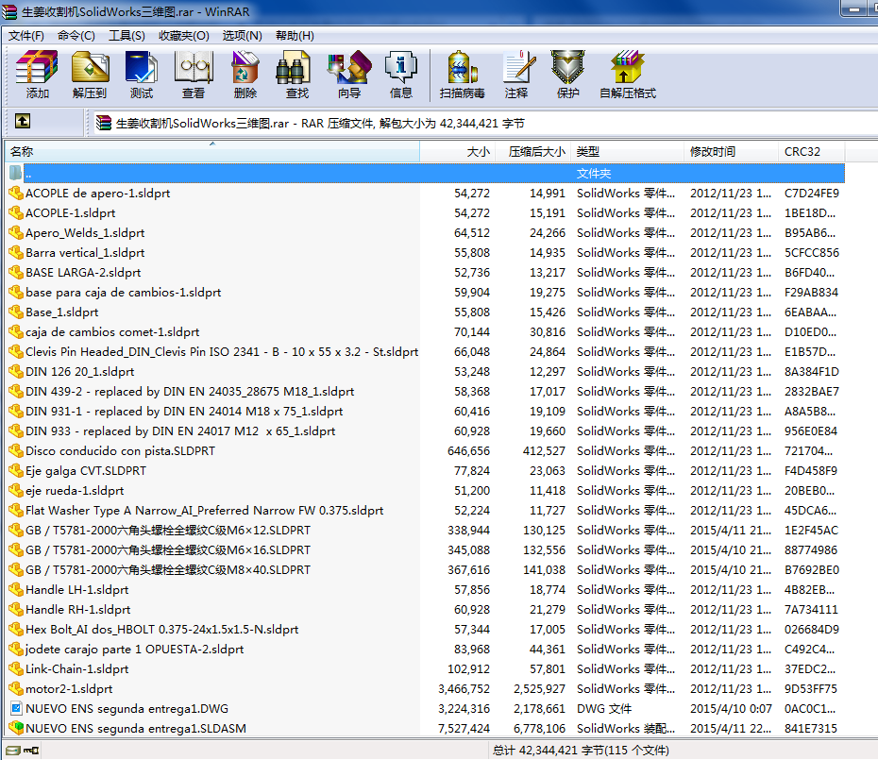Select file Apero_Welds_1.sldprt
The image size is (878, 760).
(85, 233)
